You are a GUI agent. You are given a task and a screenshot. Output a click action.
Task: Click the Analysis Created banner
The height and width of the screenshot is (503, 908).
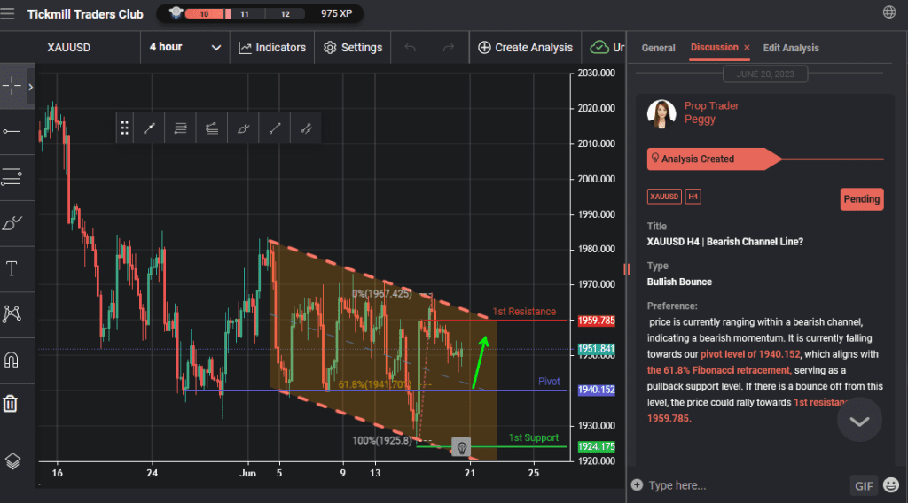[714, 159]
